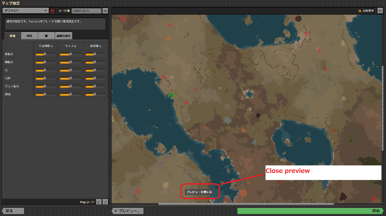This screenshot has height=216, width=386.
Task: Click the 原油 resource amount slider
Action: [x=95, y=94]
